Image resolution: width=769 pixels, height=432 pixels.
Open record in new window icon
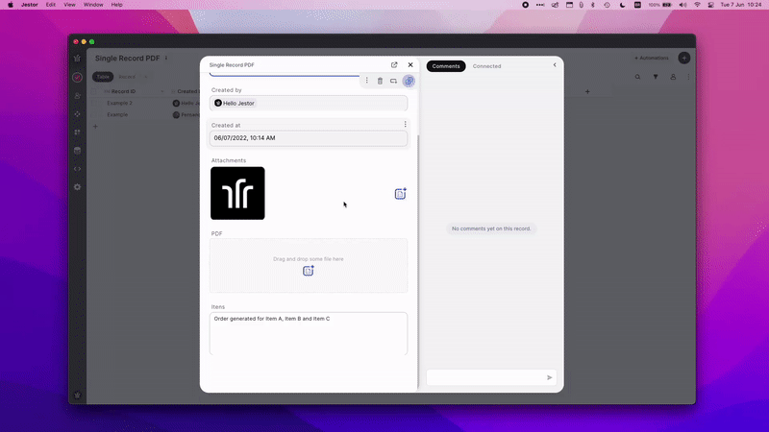(394, 64)
